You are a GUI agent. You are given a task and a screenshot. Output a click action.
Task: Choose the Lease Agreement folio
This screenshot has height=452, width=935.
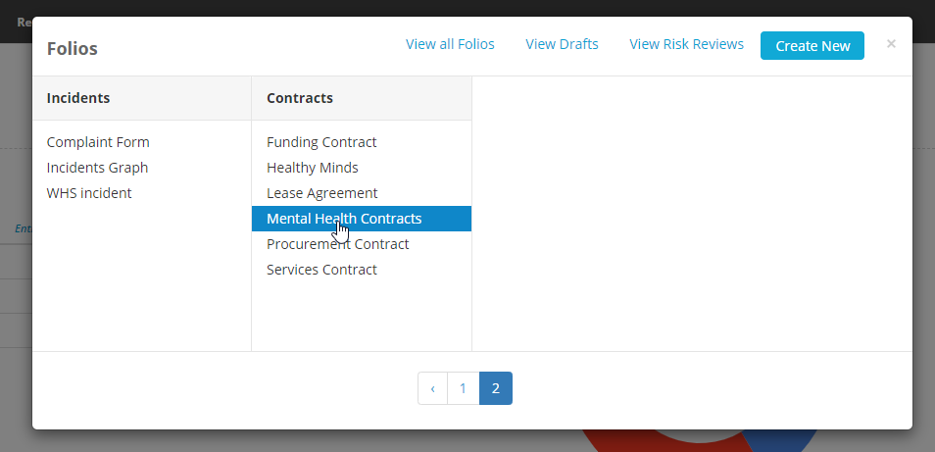[x=321, y=193]
